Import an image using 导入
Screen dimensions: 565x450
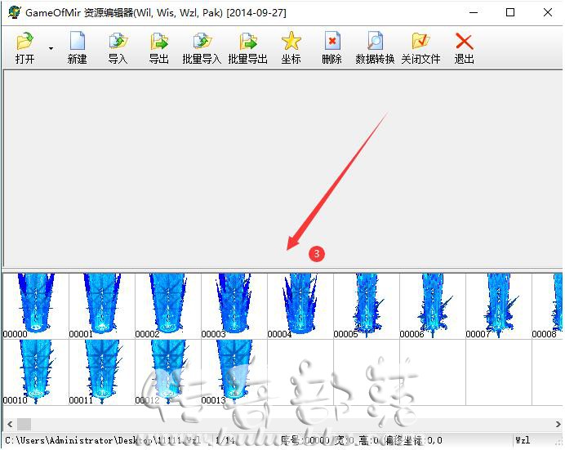(x=118, y=48)
